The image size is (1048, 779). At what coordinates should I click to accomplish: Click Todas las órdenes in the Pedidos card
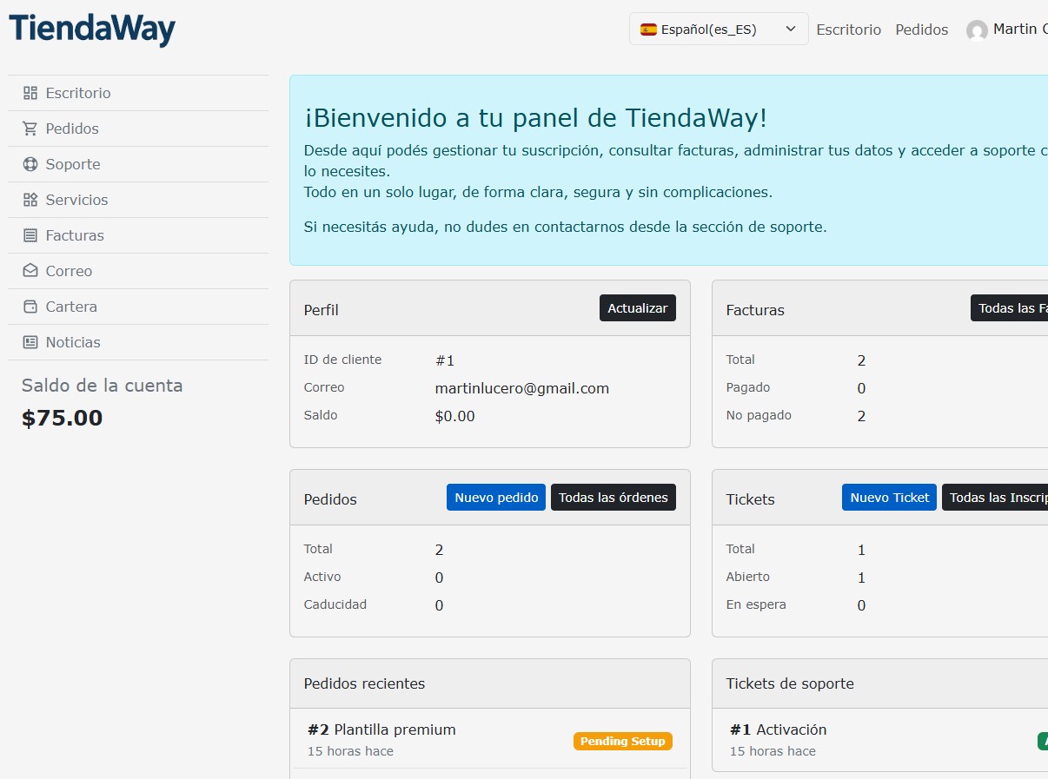(614, 497)
